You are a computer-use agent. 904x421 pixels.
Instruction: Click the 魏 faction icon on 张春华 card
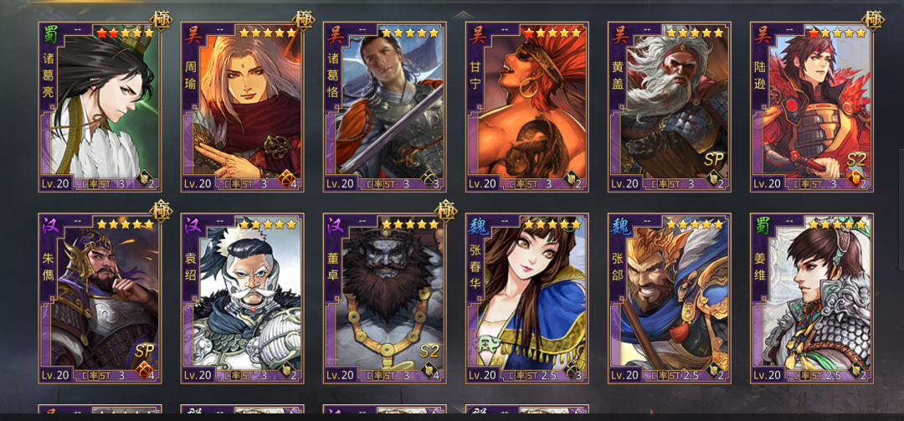coord(477,225)
